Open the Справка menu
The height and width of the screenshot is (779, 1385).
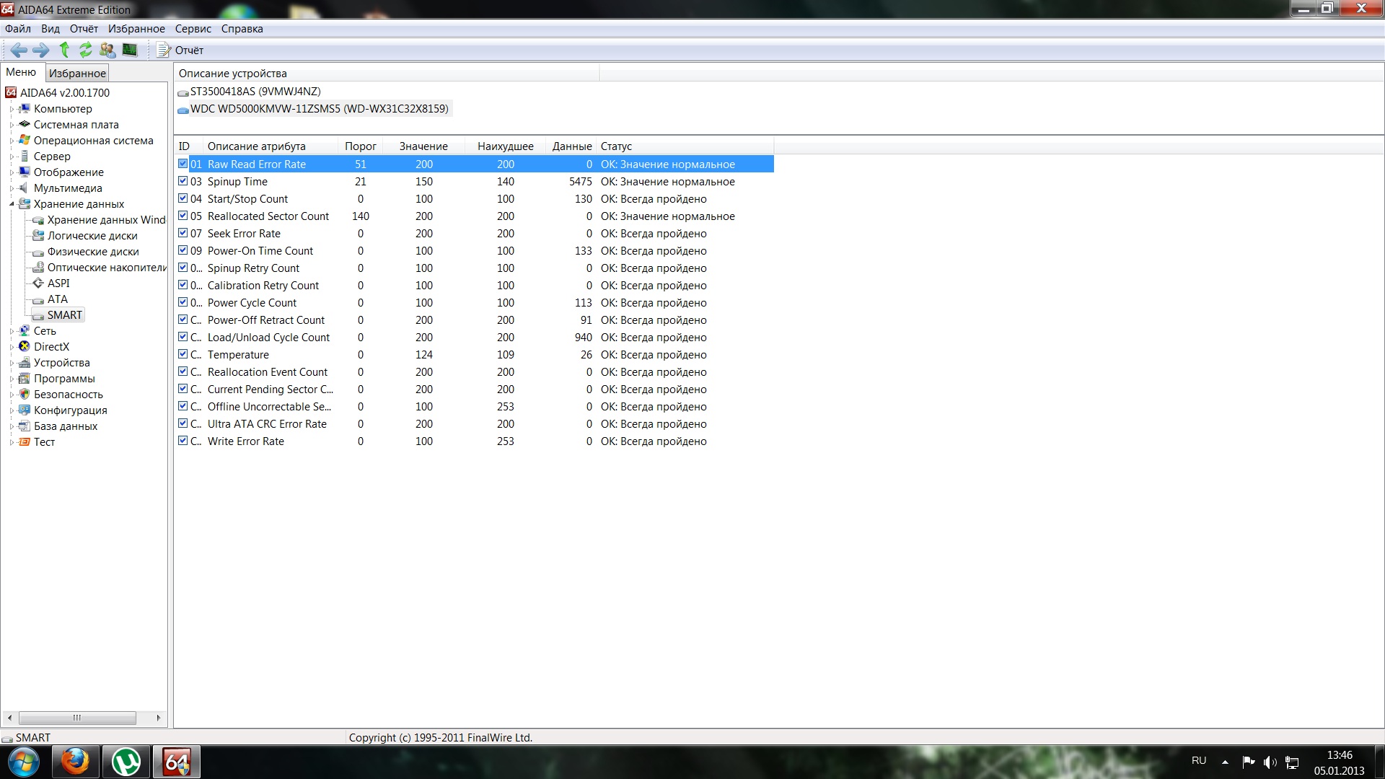point(242,29)
